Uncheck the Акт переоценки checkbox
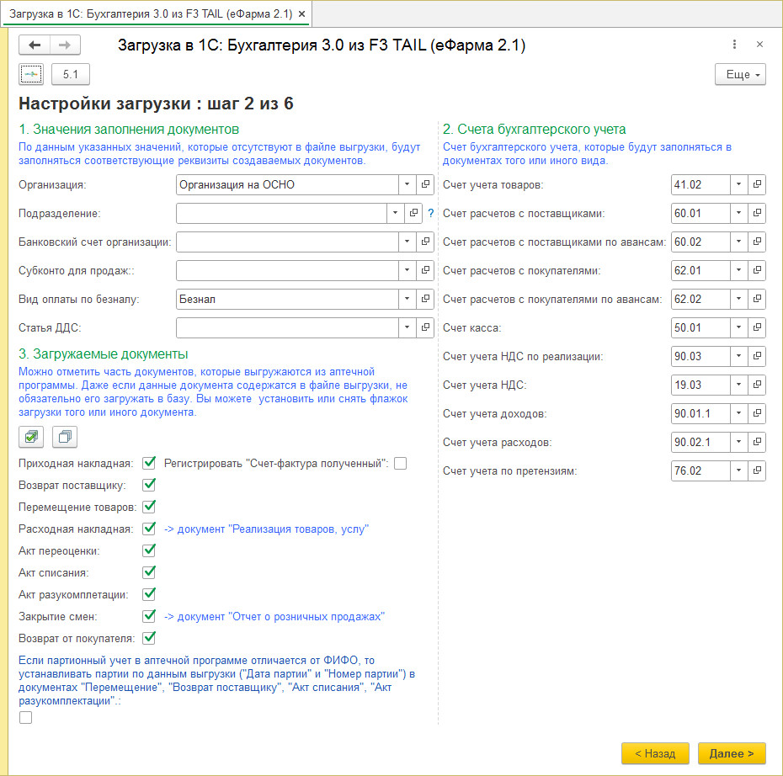 [x=149, y=550]
